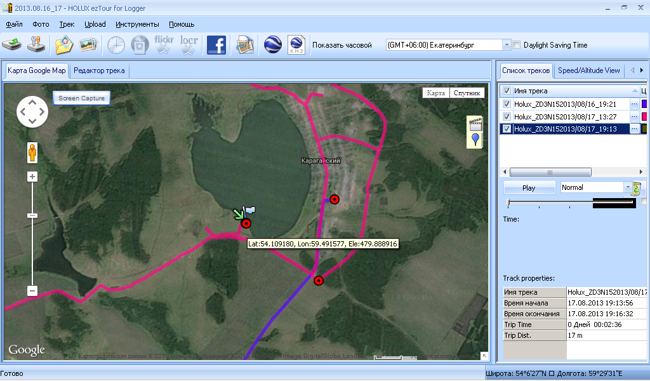
Task: Zoom out with the map minus button
Action: [x=32, y=291]
